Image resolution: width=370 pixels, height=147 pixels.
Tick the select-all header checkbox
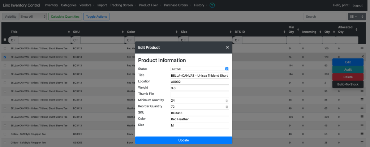(5, 40)
